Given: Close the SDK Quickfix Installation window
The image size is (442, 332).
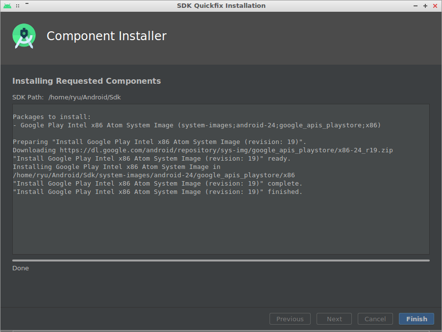Looking at the screenshot, I should pyautogui.click(x=435, y=6).
